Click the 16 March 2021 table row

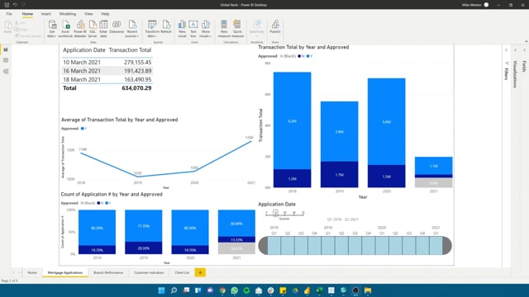[x=107, y=71]
